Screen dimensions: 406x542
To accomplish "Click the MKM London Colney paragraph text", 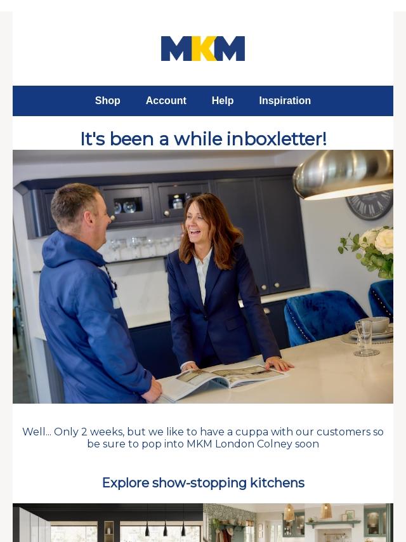I will (x=203, y=438).
